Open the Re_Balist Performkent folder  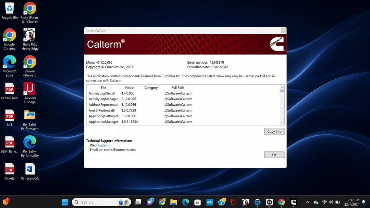pyautogui.click(x=30, y=120)
